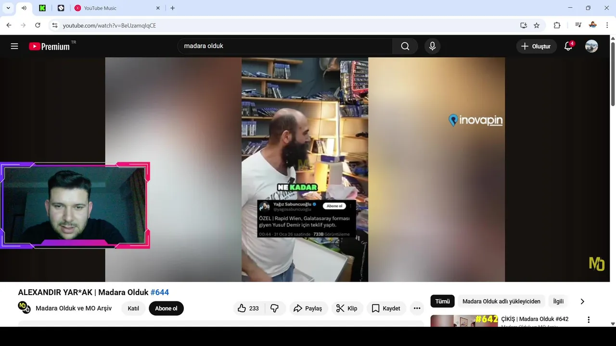Open the #644 hashtag link in title
This screenshot has width=616, height=346.
point(160,292)
